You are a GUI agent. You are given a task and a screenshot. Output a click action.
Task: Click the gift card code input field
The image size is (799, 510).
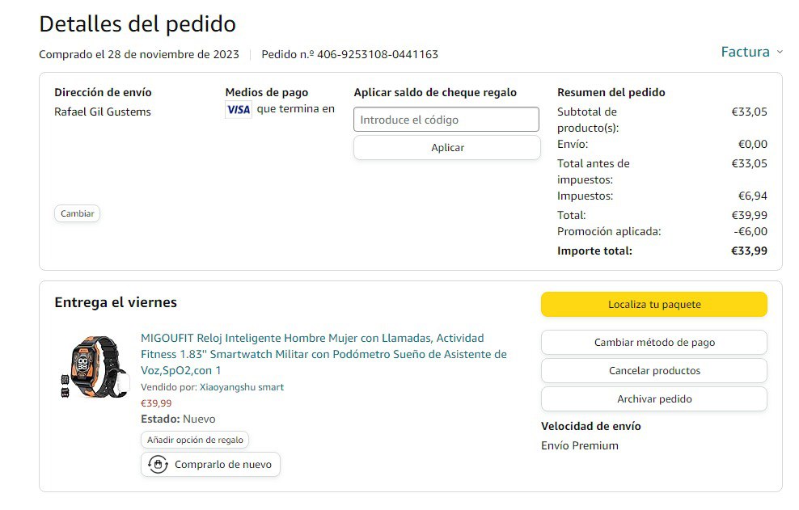coord(446,120)
